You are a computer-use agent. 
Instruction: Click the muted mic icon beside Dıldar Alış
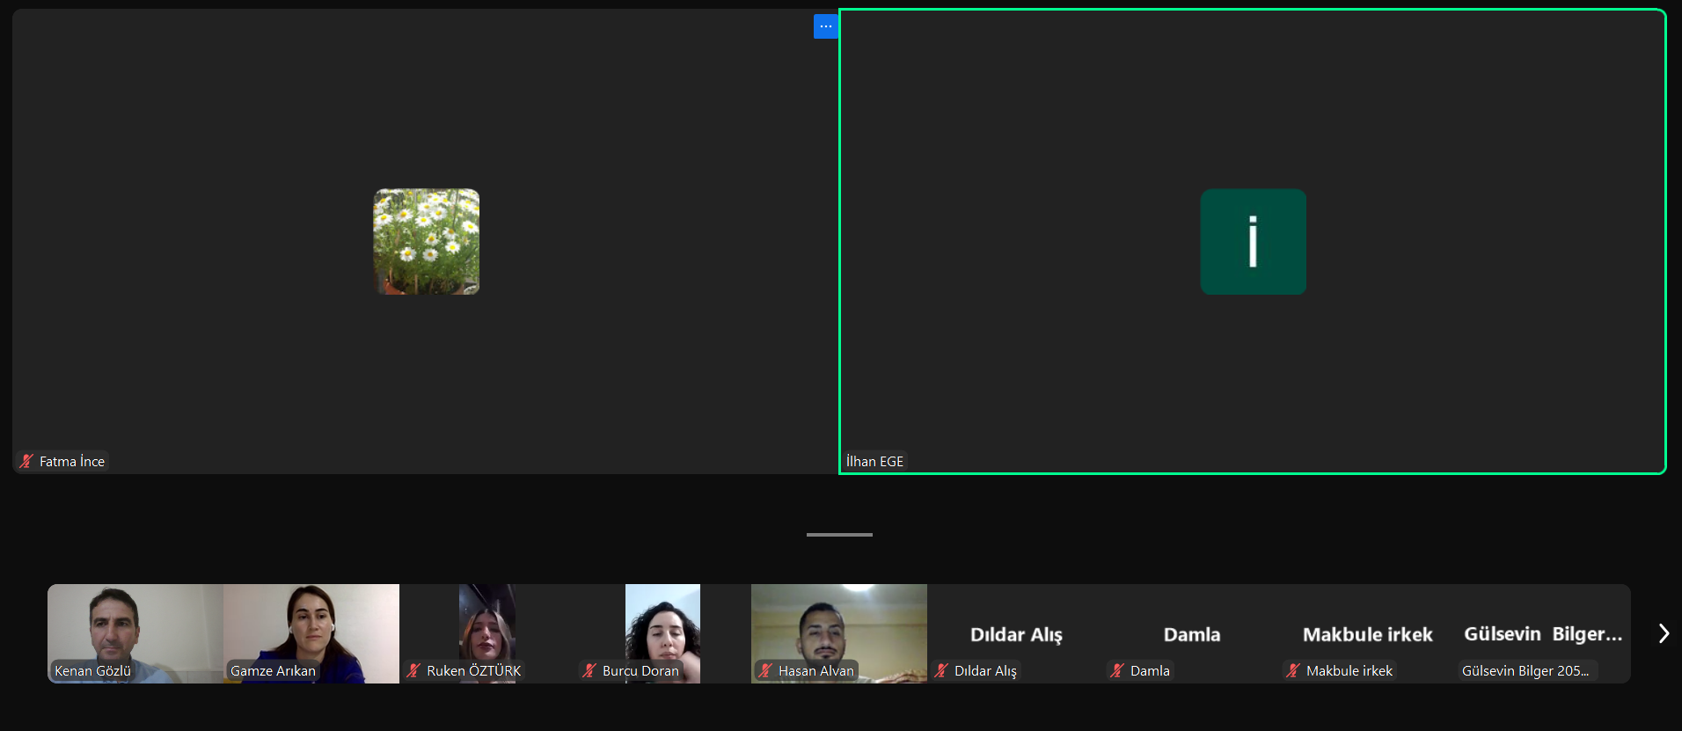pyautogui.click(x=941, y=670)
